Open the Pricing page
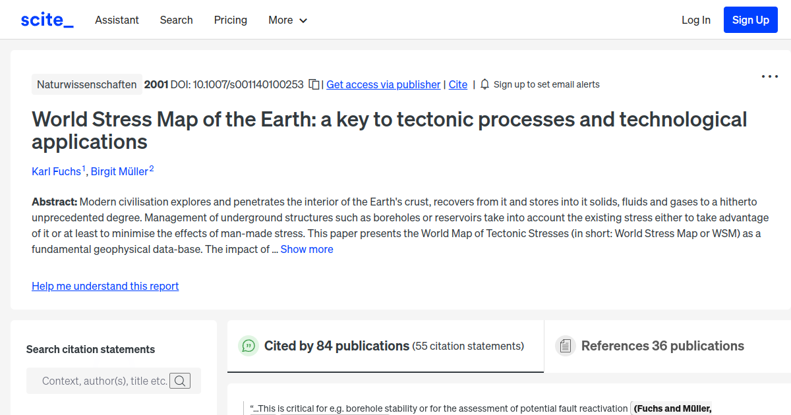Viewport: 791px width, 415px height. coord(230,20)
